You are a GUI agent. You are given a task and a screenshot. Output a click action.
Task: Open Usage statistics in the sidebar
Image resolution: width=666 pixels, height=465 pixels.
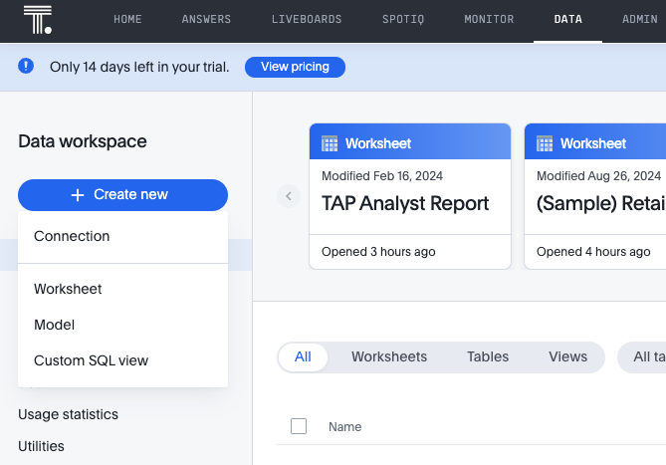pyautogui.click(x=69, y=414)
